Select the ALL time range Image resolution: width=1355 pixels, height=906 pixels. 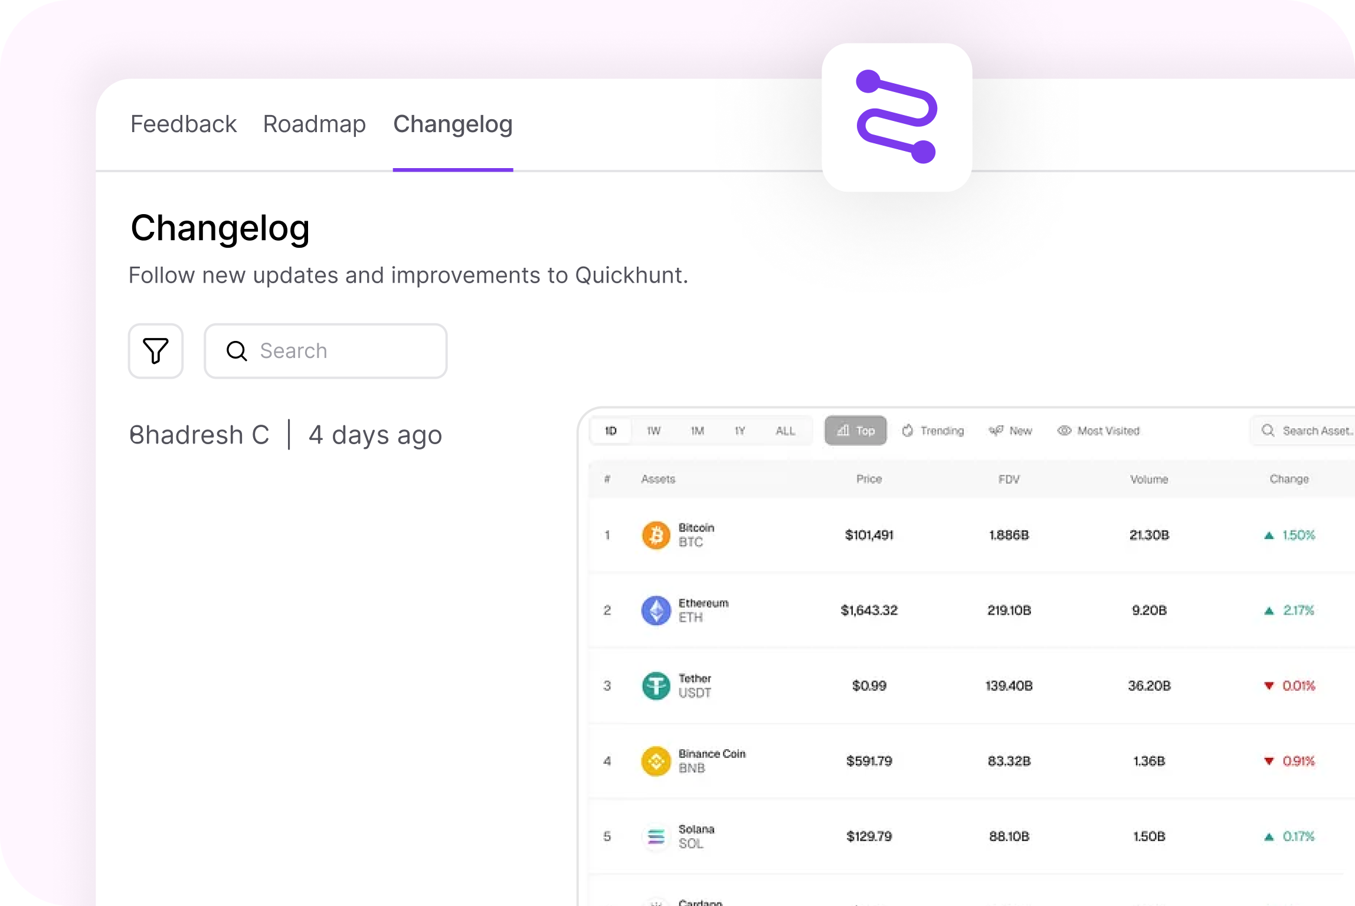[x=785, y=431]
